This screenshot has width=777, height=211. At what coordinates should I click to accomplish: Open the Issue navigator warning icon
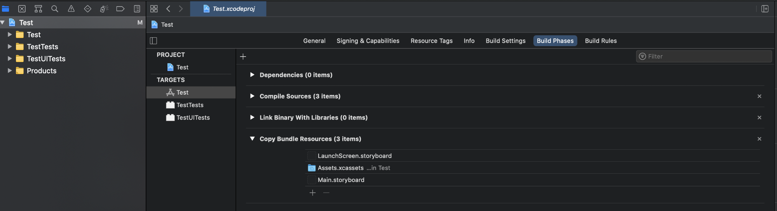tap(71, 9)
